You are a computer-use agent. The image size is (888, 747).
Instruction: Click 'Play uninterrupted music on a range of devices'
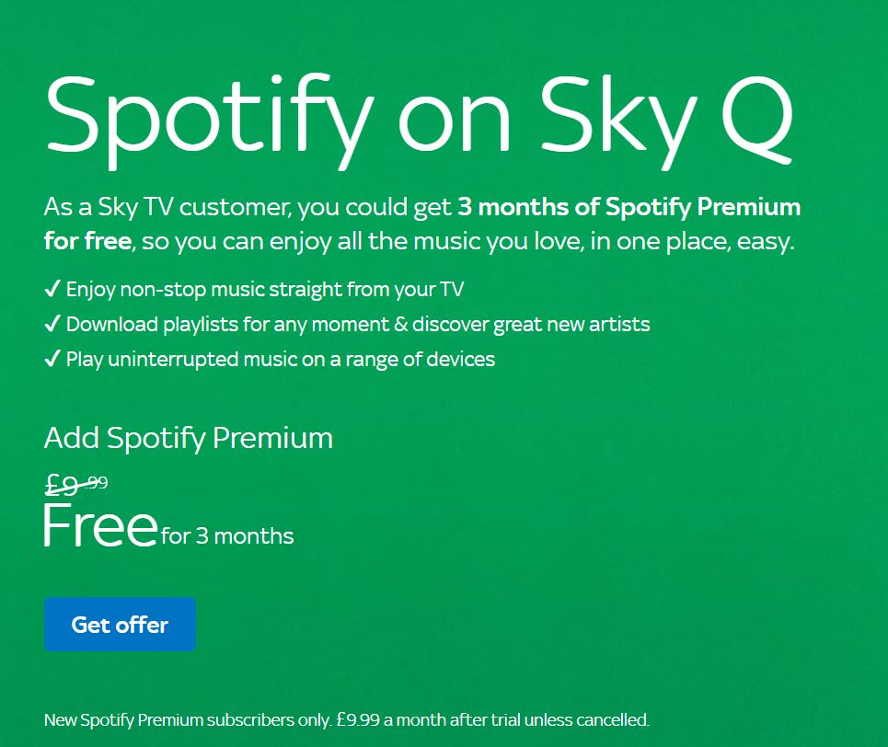[281, 360]
